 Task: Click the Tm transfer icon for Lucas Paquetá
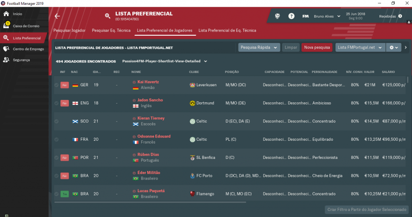[65, 194]
